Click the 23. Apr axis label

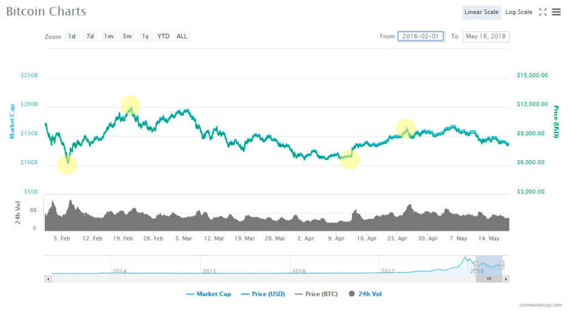click(x=397, y=238)
